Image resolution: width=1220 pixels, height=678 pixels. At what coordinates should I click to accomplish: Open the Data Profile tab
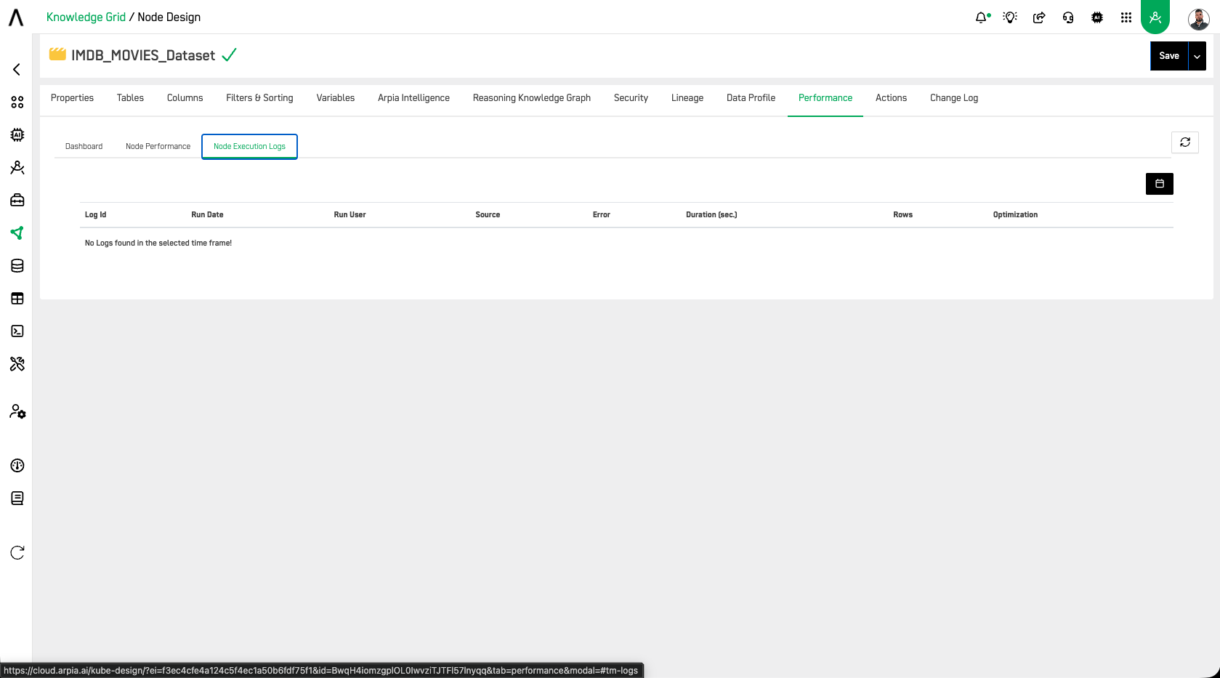point(751,98)
